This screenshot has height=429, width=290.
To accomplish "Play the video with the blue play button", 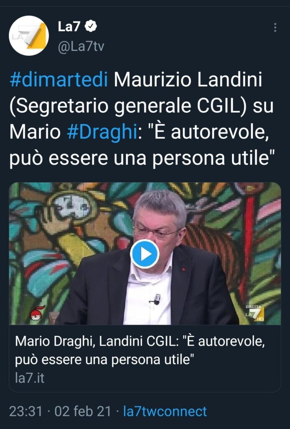I will click(145, 254).
